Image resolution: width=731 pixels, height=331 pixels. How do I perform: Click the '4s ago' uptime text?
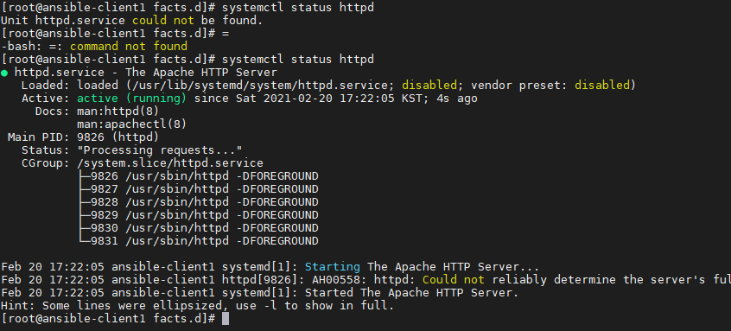click(457, 99)
